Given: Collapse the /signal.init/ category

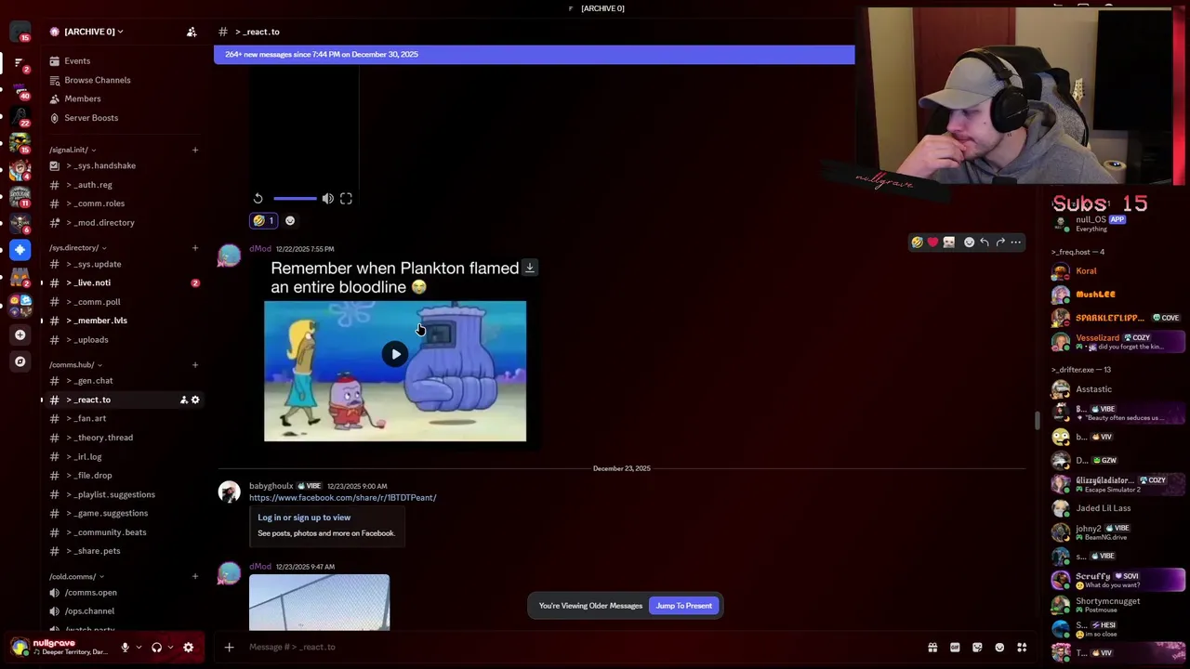Looking at the screenshot, I should pos(73,150).
